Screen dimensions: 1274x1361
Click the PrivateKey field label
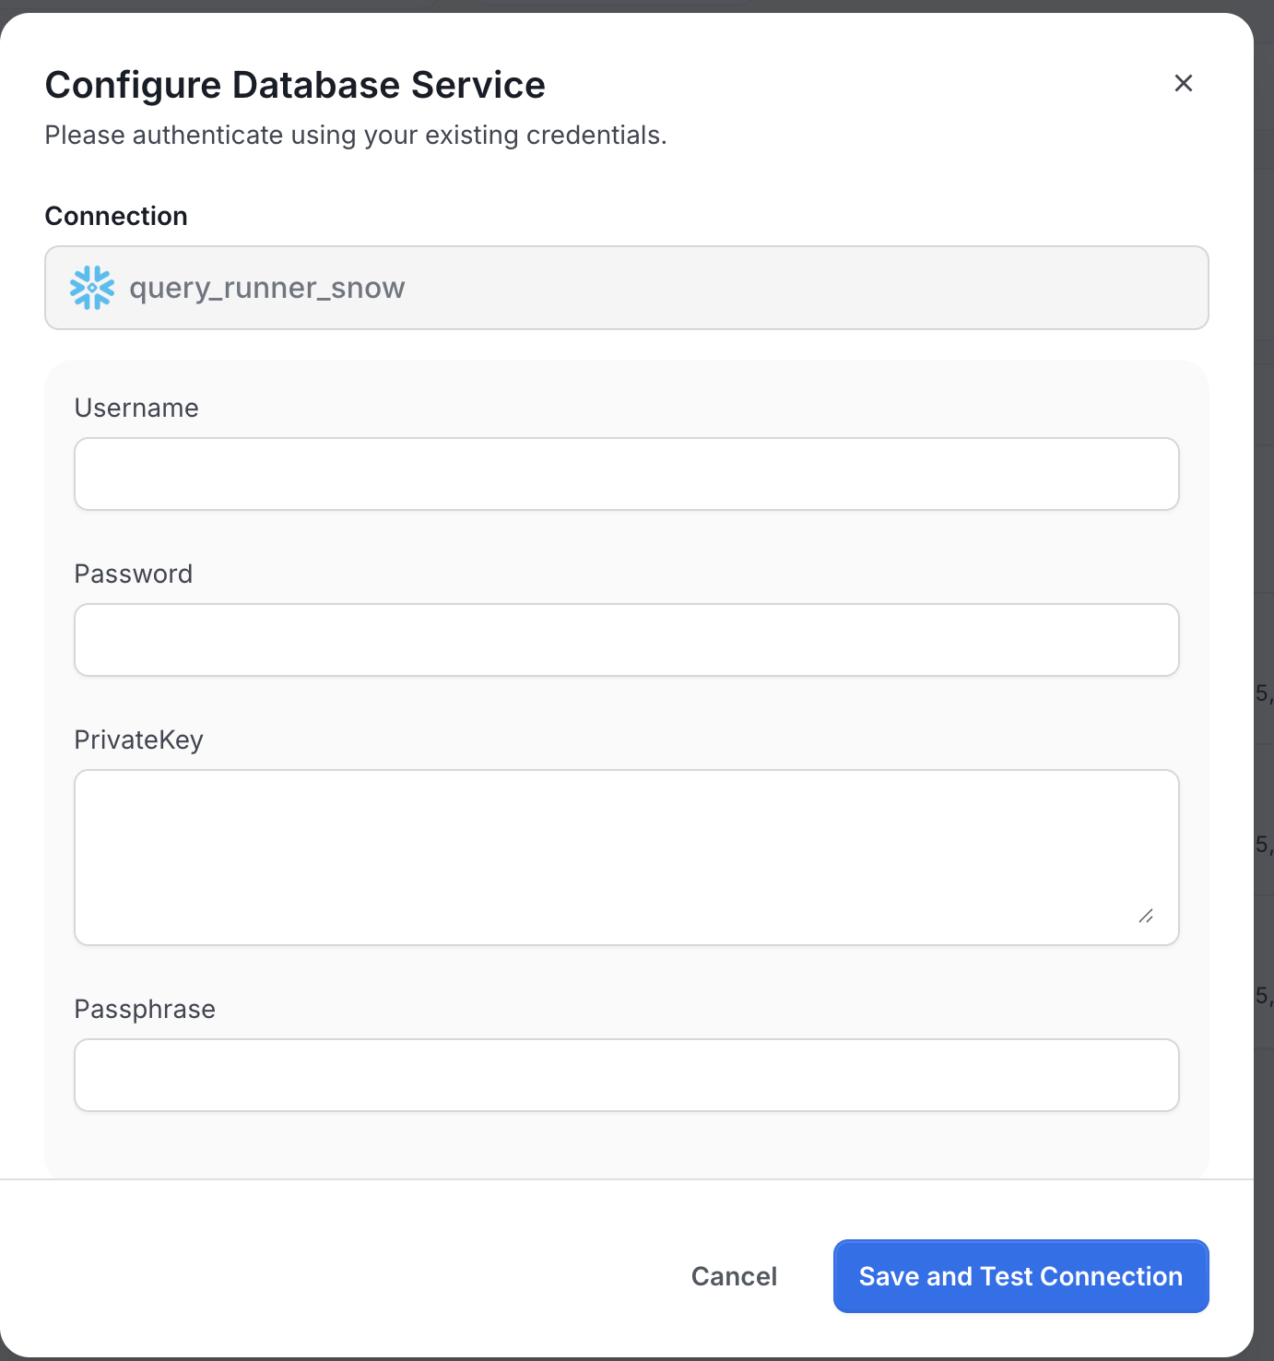coord(138,740)
